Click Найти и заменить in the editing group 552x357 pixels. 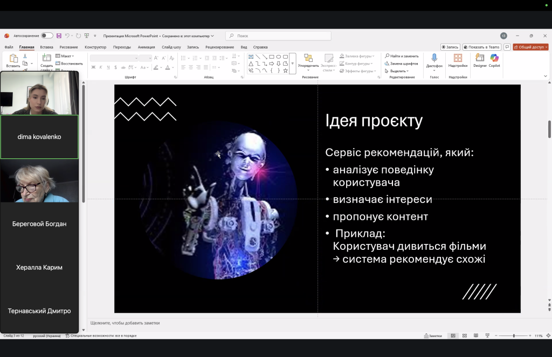402,56
